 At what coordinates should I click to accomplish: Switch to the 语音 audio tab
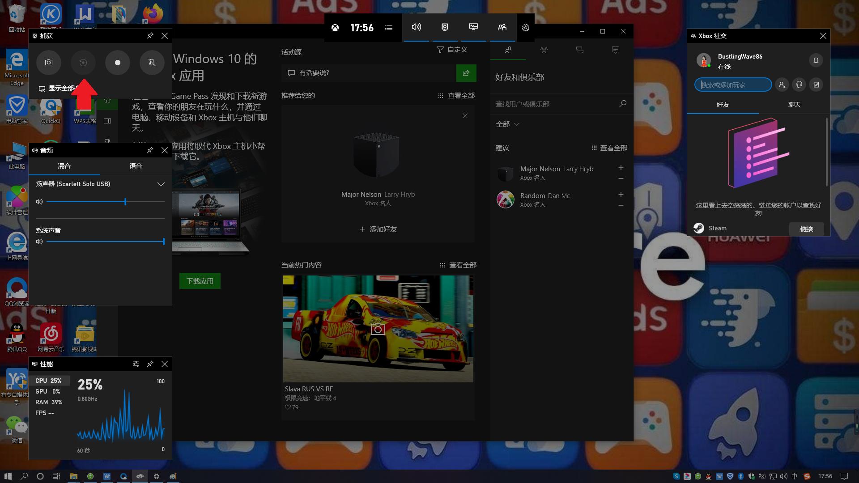click(136, 166)
